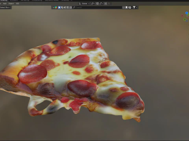Viewport: 189px width, 141px height.
Task: Click the blue Z axis on the gizmo
Action: (x=187, y=13)
